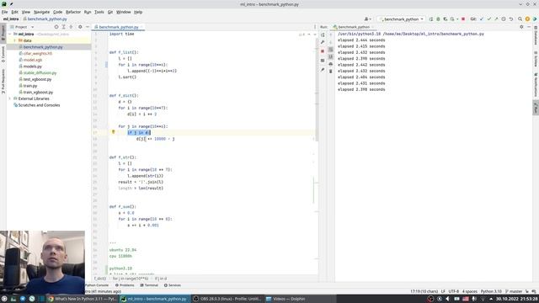Click the Git update project icon
The height and width of the screenshot is (303, 539).
[x=482, y=19]
